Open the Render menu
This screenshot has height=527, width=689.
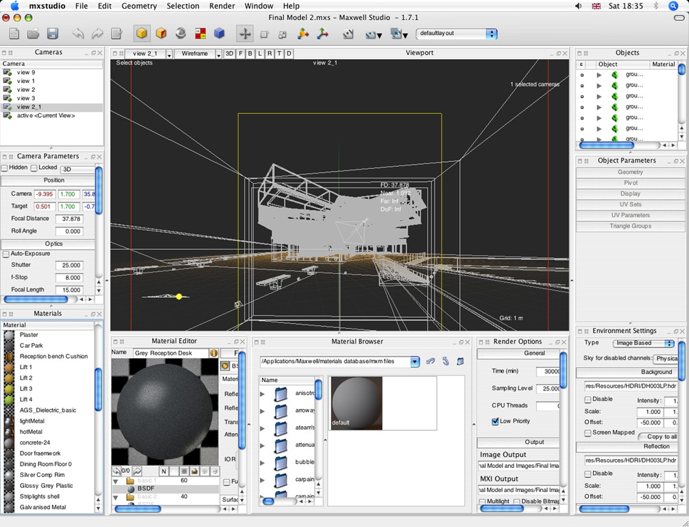point(222,5)
